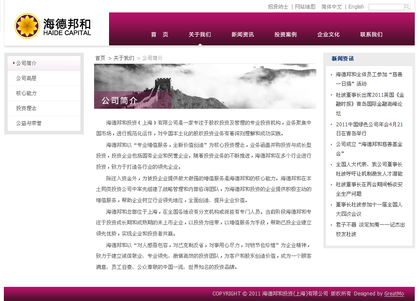Click the search magnifier icon
This screenshot has width=419, height=301.
[407, 7]
